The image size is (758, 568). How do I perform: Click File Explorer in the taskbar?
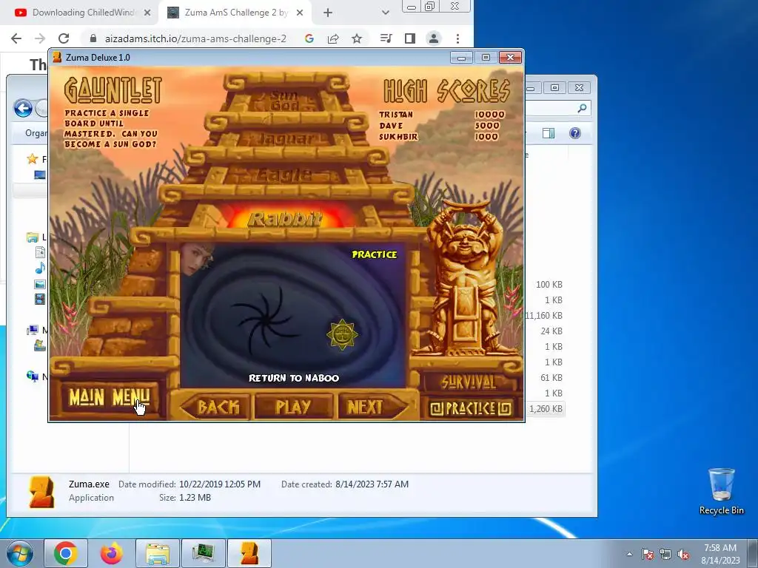158,553
